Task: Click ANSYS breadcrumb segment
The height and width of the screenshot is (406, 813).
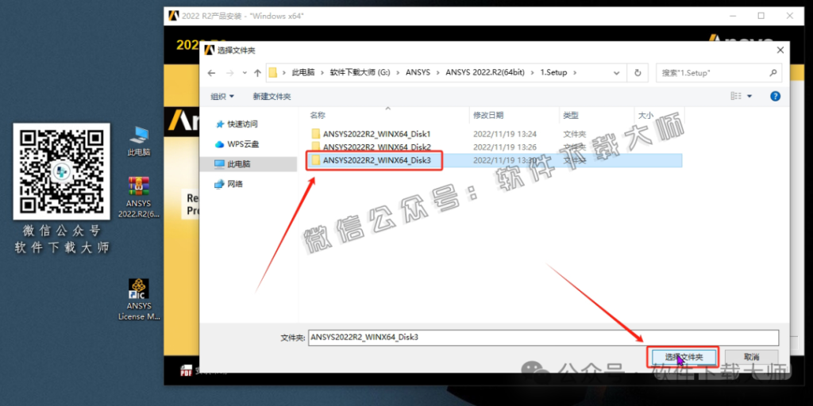Action: click(418, 73)
